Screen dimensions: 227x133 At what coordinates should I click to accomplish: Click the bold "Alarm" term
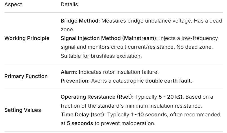pyautogui.click(x=67, y=72)
